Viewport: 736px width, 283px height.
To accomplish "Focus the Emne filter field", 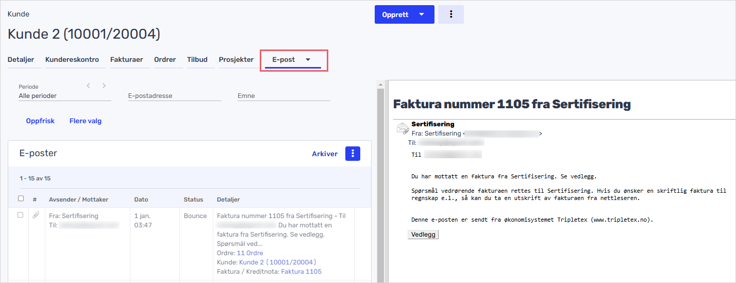I will coord(284,96).
